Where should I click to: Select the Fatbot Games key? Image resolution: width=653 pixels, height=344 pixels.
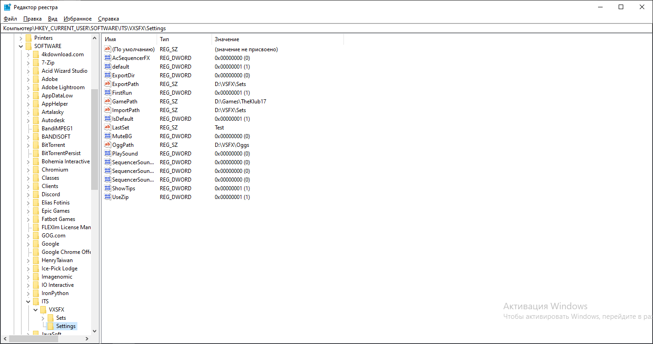pyautogui.click(x=59, y=219)
